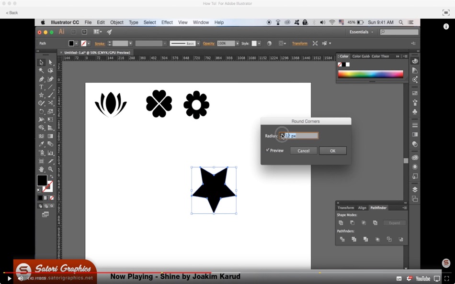455x284 pixels.
Task: Click the Divide pathfinder icon
Action: point(342,239)
